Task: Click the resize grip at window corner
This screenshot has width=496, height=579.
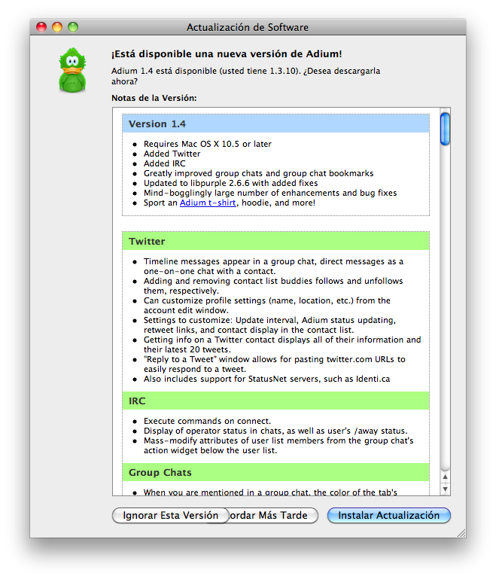Action: tap(461, 533)
